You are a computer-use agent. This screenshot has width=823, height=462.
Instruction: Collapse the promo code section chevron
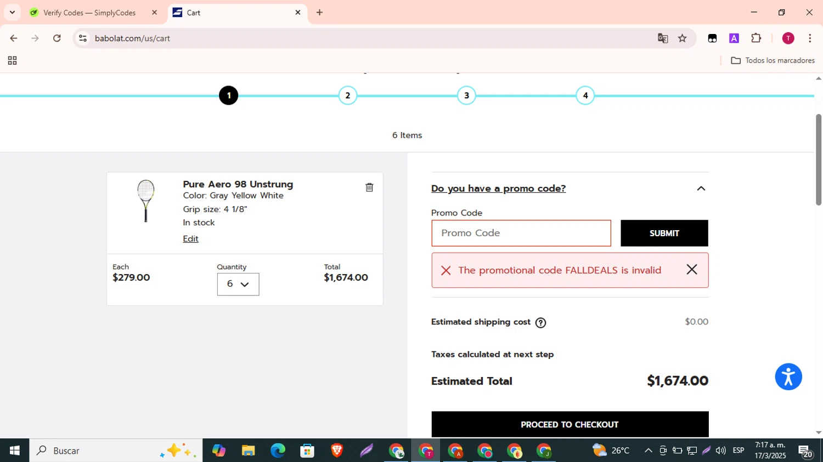point(701,189)
